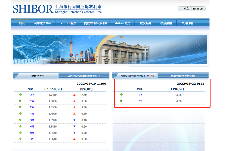Click red up triangle in 2W row
This screenshot has width=229, height=151.
(x=74, y=107)
